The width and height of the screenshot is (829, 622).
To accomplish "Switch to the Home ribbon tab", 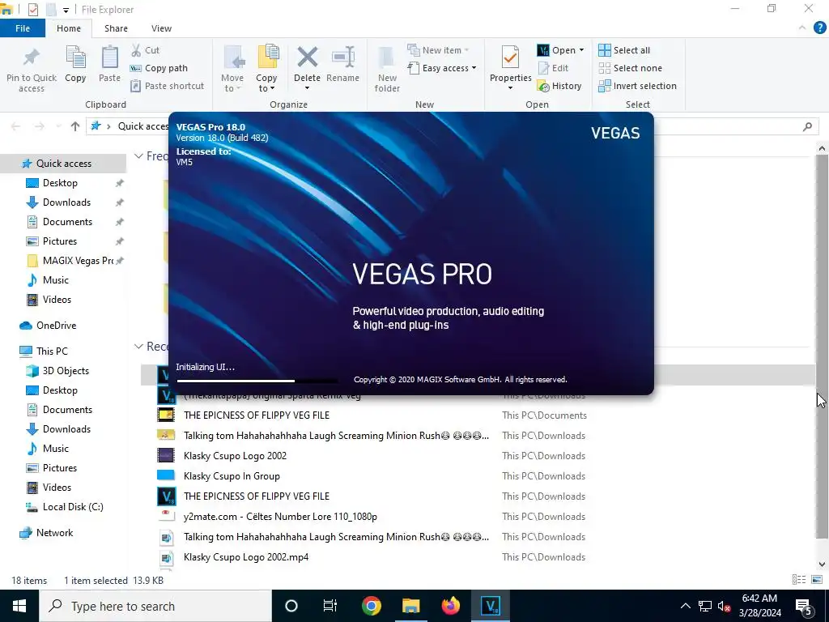I will pos(69,28).
